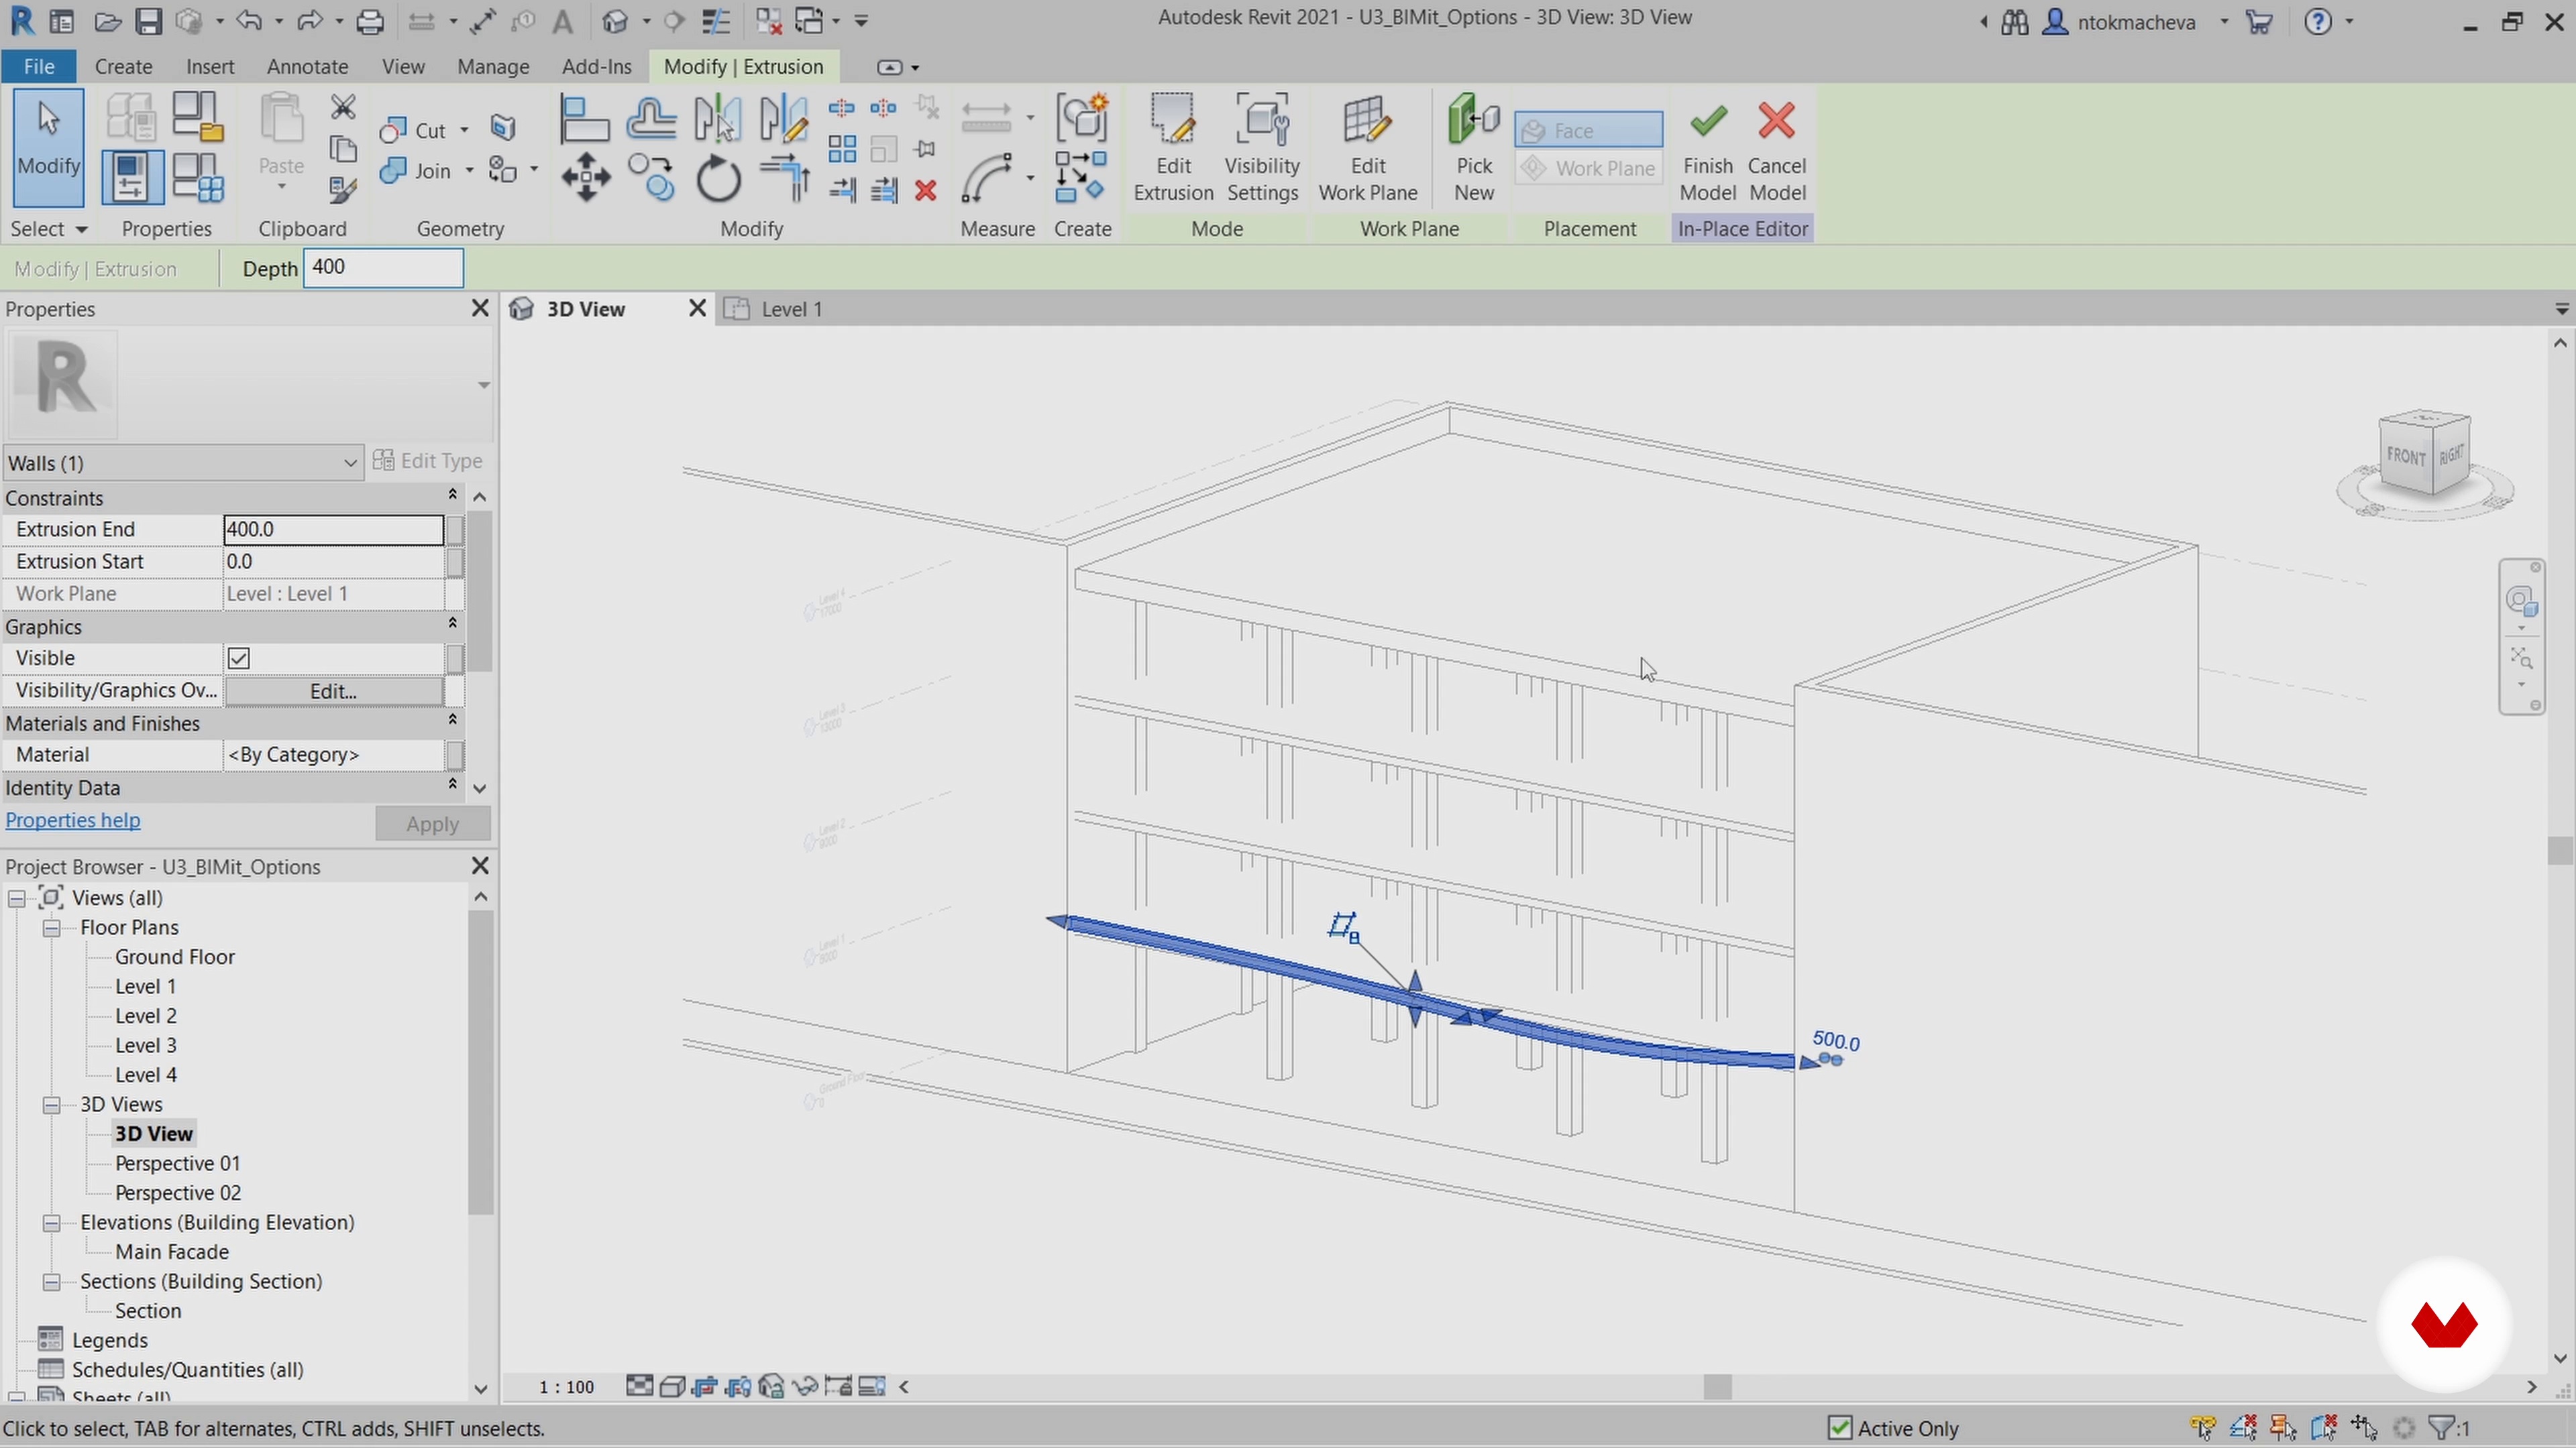Click Pick New host icon
Viewport: 2576px width, 1448px height.
point(1474,148)
